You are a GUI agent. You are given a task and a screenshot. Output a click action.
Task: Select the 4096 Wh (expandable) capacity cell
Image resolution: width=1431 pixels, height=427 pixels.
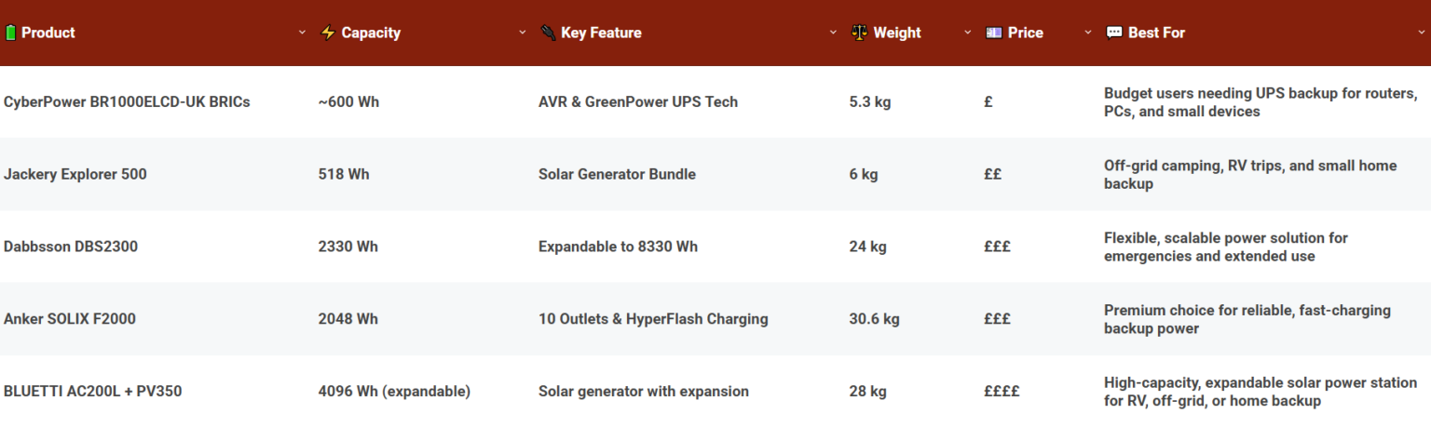pos(394,392)
